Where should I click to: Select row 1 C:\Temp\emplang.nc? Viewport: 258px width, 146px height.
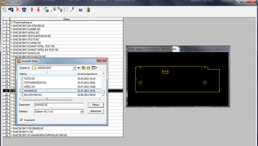(x=66, y=23)
